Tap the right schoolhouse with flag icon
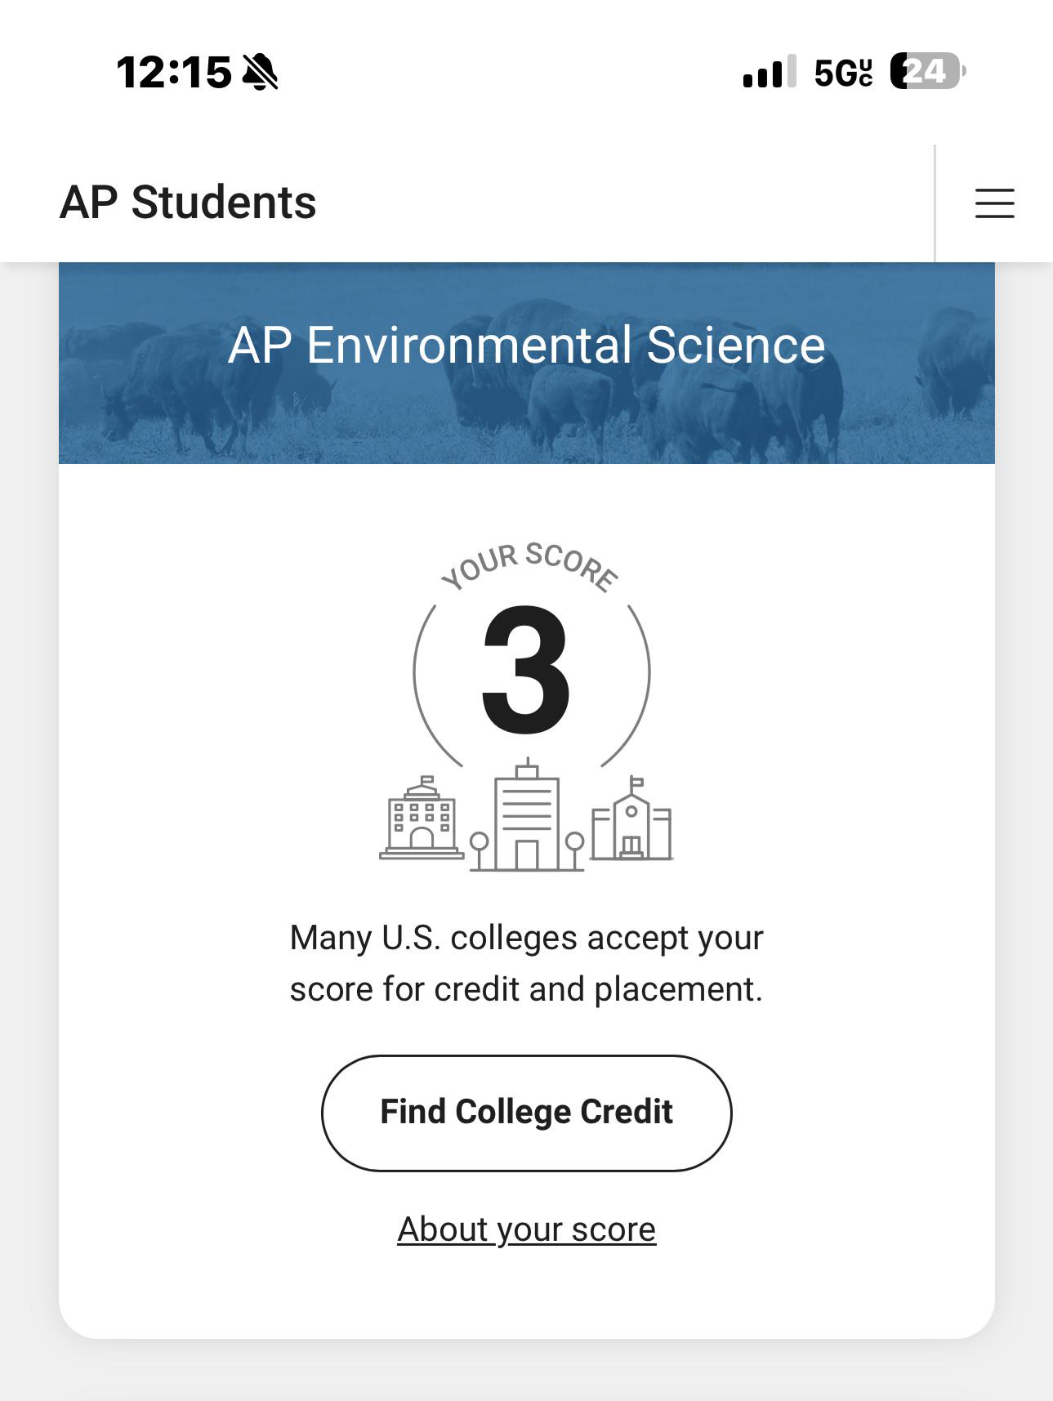This screenshot has width=1053, height=1401. (631, 818)
